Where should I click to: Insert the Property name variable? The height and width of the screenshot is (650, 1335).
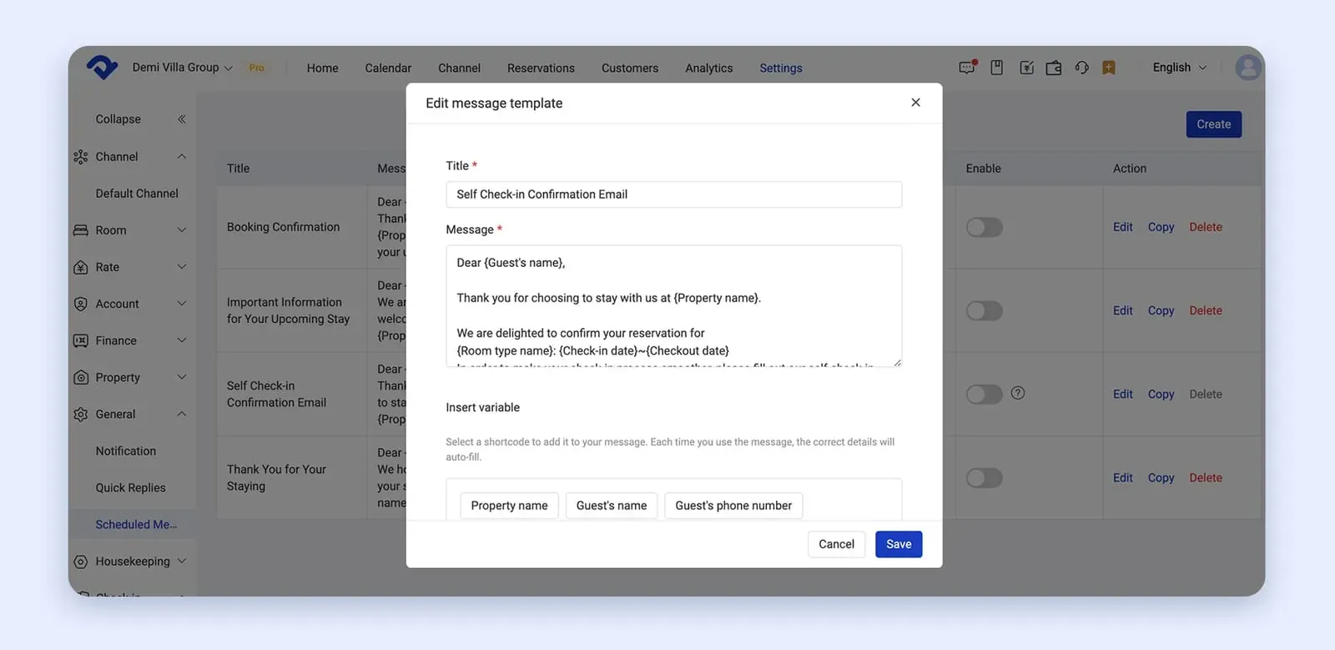[509, 506]
